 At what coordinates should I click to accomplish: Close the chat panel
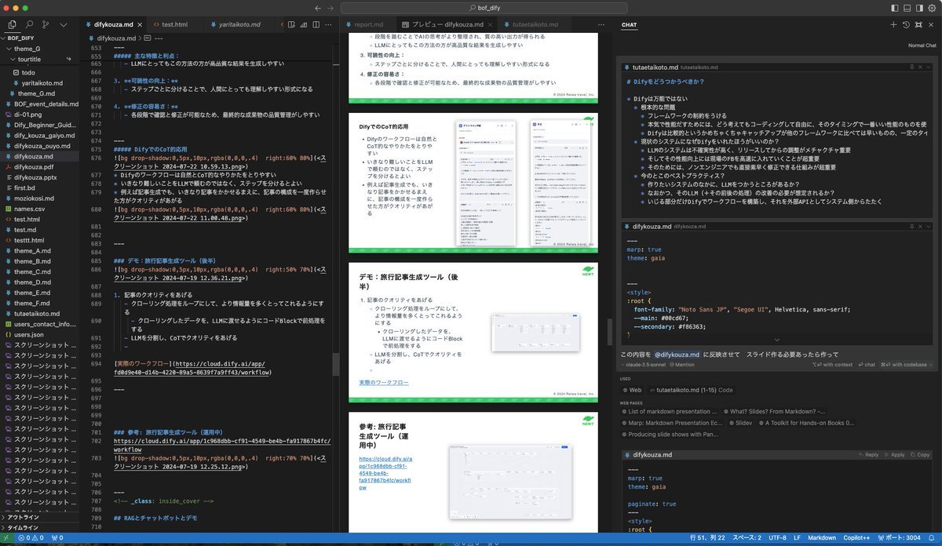point(931,25)
